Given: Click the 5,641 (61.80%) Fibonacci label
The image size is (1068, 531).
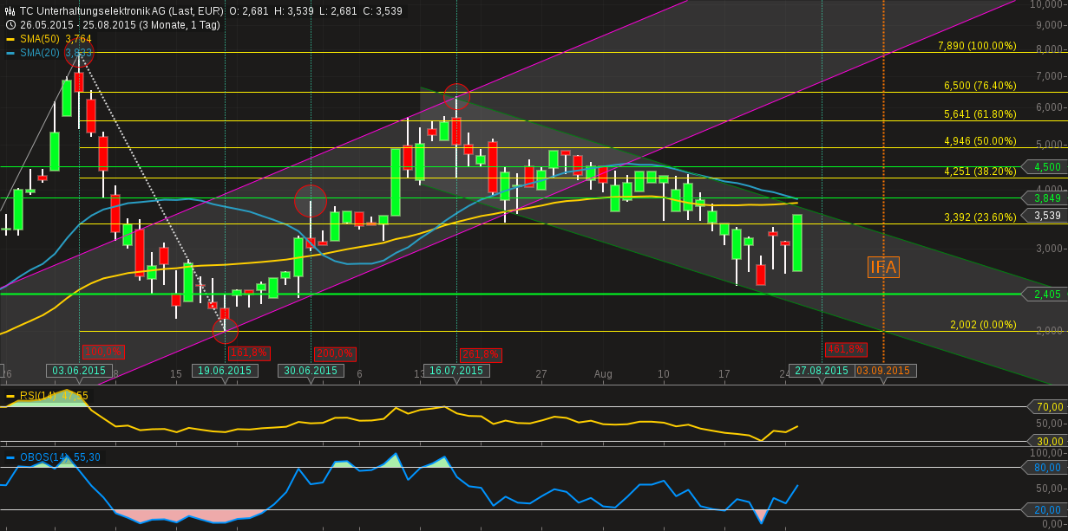Looking at the screenshot, I should pyautogui.click(x=980, y=113).
